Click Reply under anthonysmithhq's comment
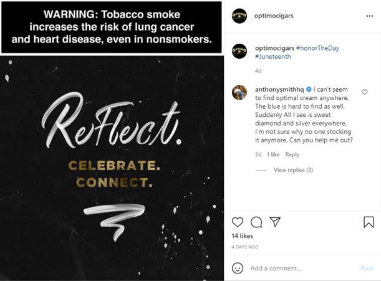This screenshot has height=281, width=381. (292, 154)
